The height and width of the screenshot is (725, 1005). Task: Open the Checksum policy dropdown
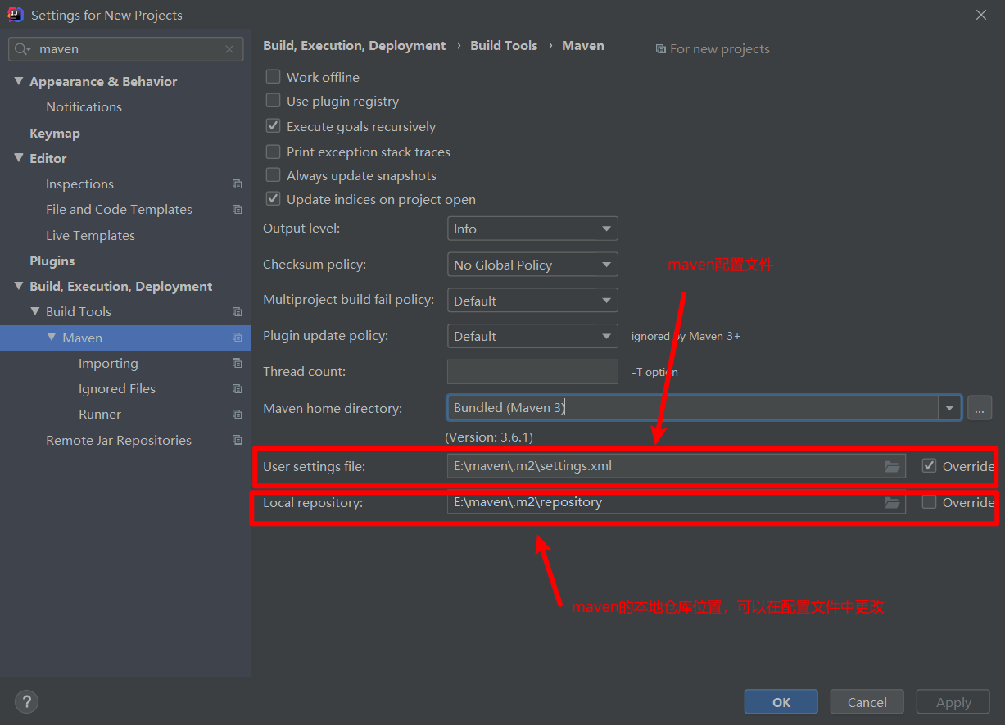(532, 265)
